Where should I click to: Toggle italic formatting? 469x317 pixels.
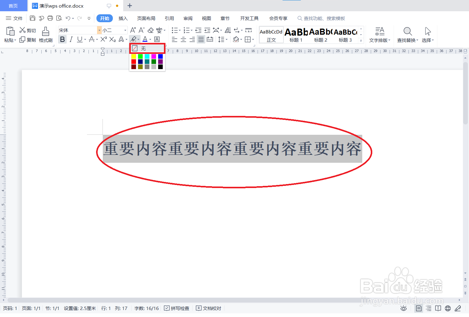coord(71,39)
